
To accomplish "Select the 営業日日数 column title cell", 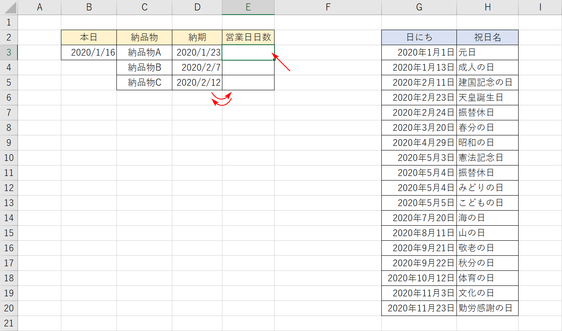I will 248,37.
